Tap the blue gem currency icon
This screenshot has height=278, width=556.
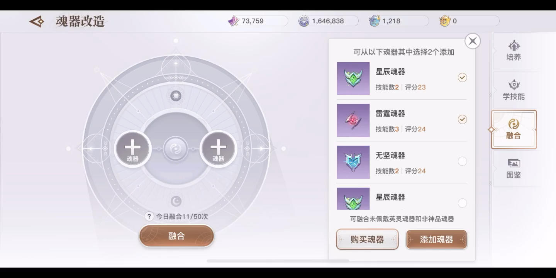click(x=374, y=21)
